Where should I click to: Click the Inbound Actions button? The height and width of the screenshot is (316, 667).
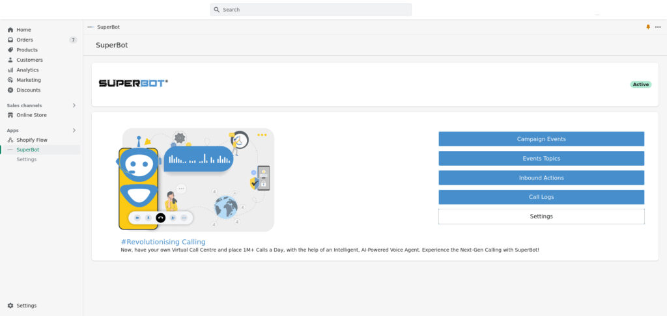tap(541, 178)
